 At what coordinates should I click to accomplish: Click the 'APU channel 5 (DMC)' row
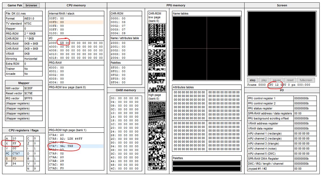(282, 154)
